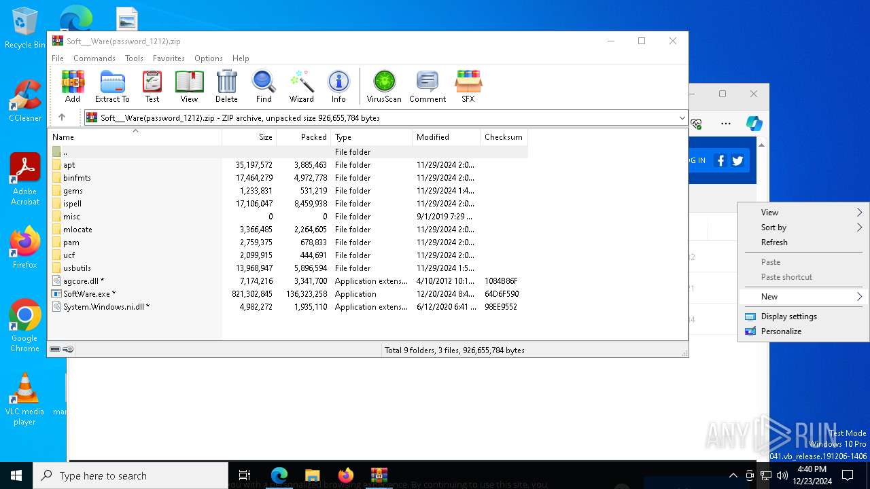Click the Facebook icon in browser window

pyautogui.click(x=720, y=161)
